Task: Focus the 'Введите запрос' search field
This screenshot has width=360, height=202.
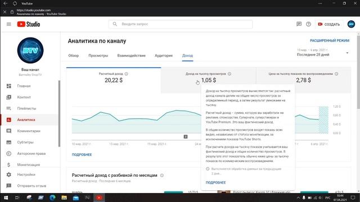Action: pos(181,24)
